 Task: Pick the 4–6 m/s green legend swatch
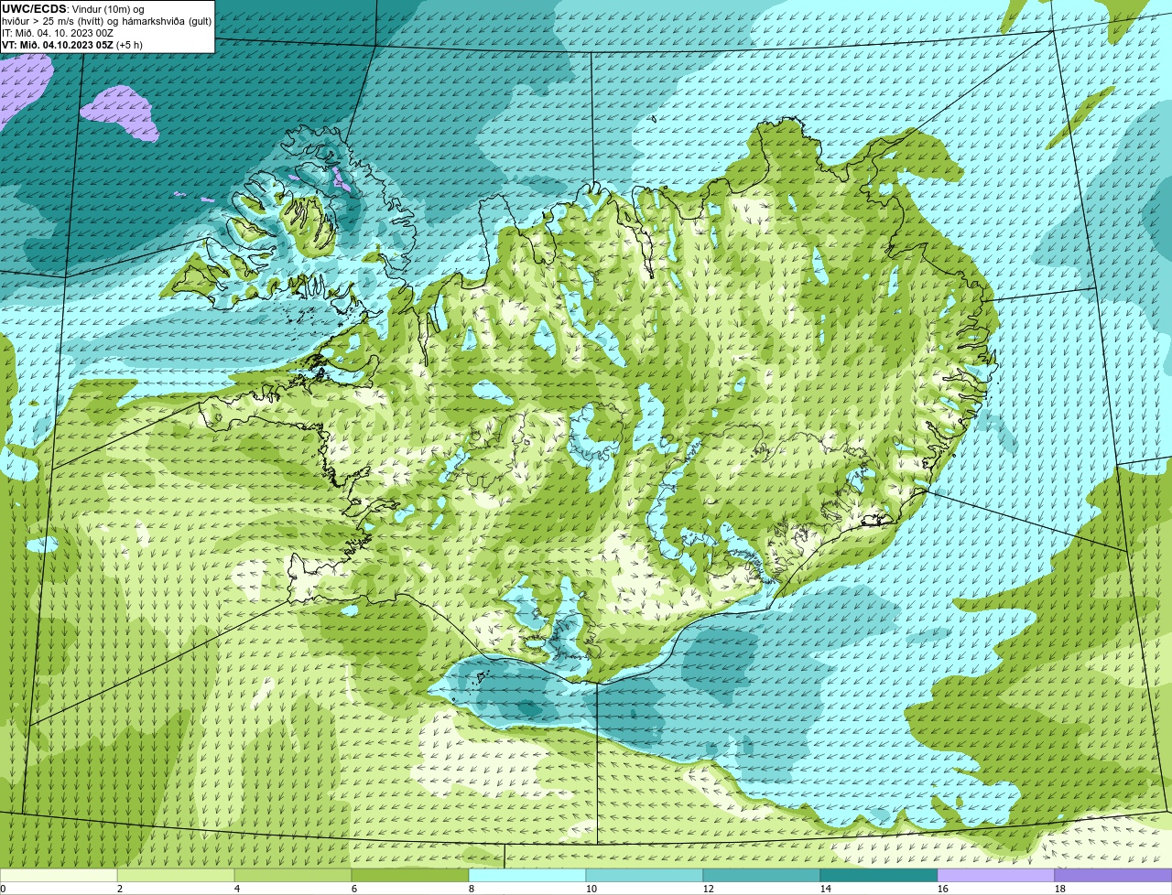(x=293, y=875)
